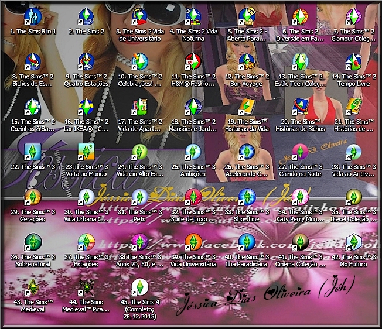
Task: Open the 5. The Sims 2 Aberto Para shortcut
Action: pos(247,16)
